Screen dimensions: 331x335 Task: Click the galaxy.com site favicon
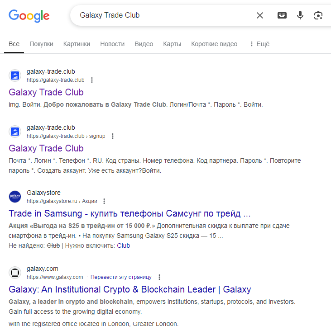tap(15, 273)
